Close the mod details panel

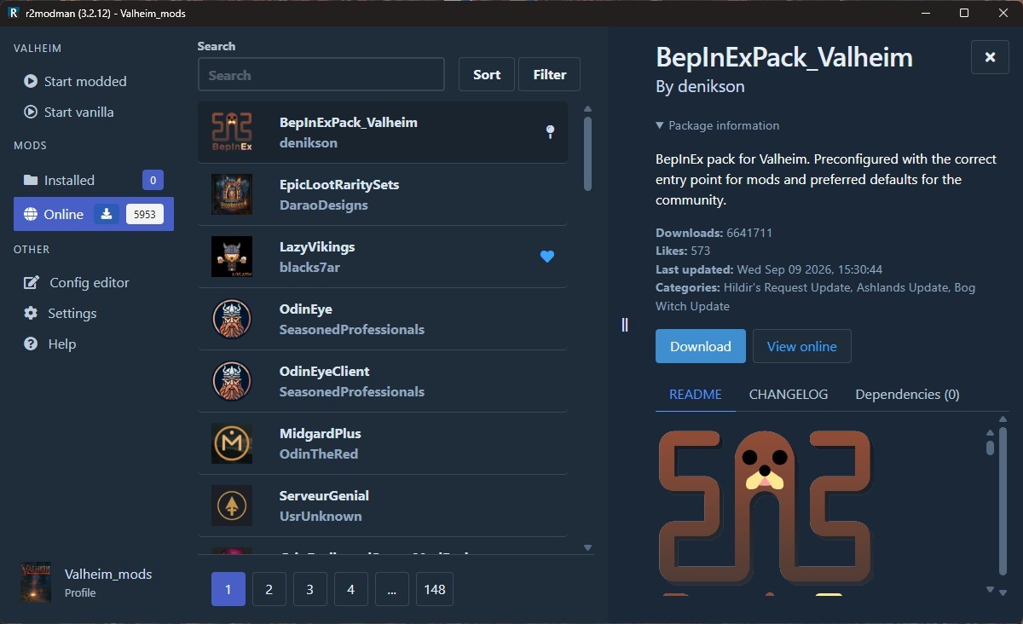click(990, 57)
